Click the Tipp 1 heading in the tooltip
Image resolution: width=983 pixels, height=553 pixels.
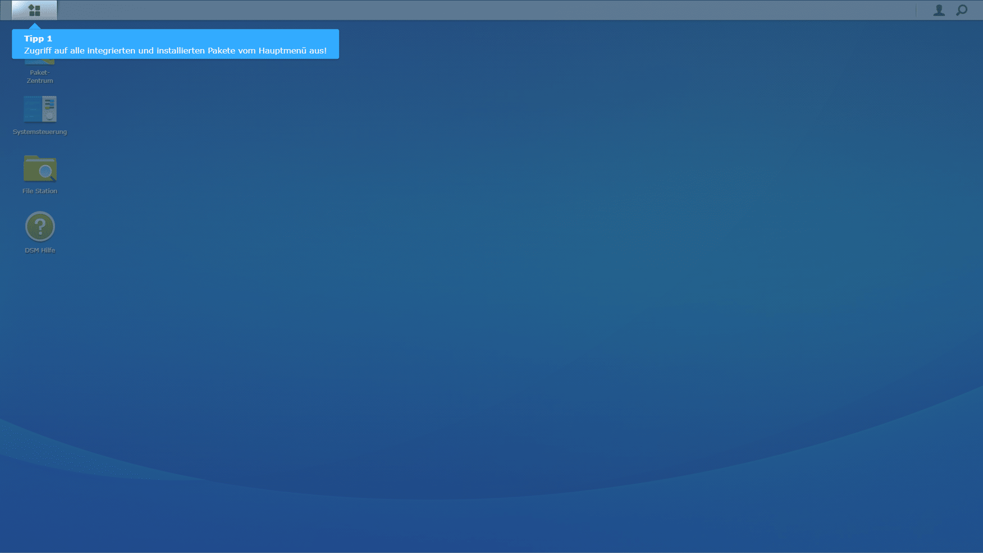pyautogui.click(x=38, y=39)
